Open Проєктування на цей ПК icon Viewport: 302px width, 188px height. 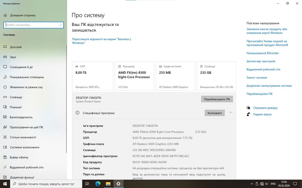pyautogui.click(x=5, y=127)
